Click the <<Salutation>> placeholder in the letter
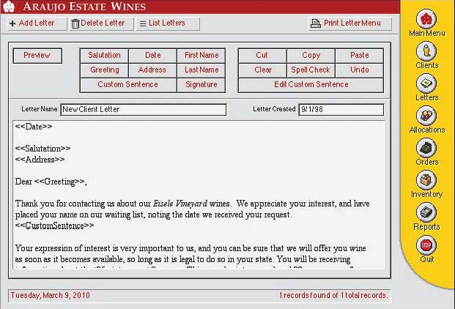This screenshot has width=455, height=309. (x=42, y=149)
